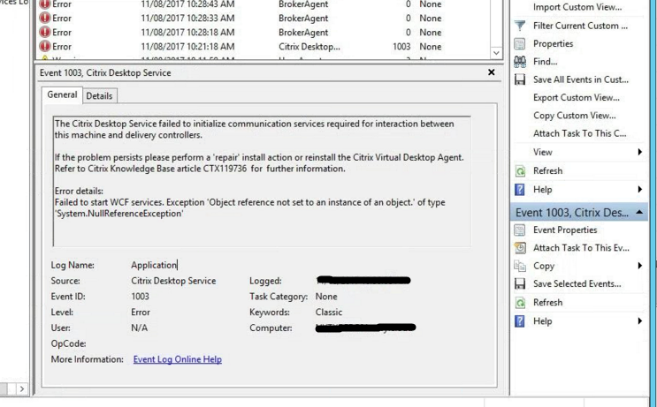Expand the lower Help submenu arrow
657x407 pixels.
click(640, 320)
